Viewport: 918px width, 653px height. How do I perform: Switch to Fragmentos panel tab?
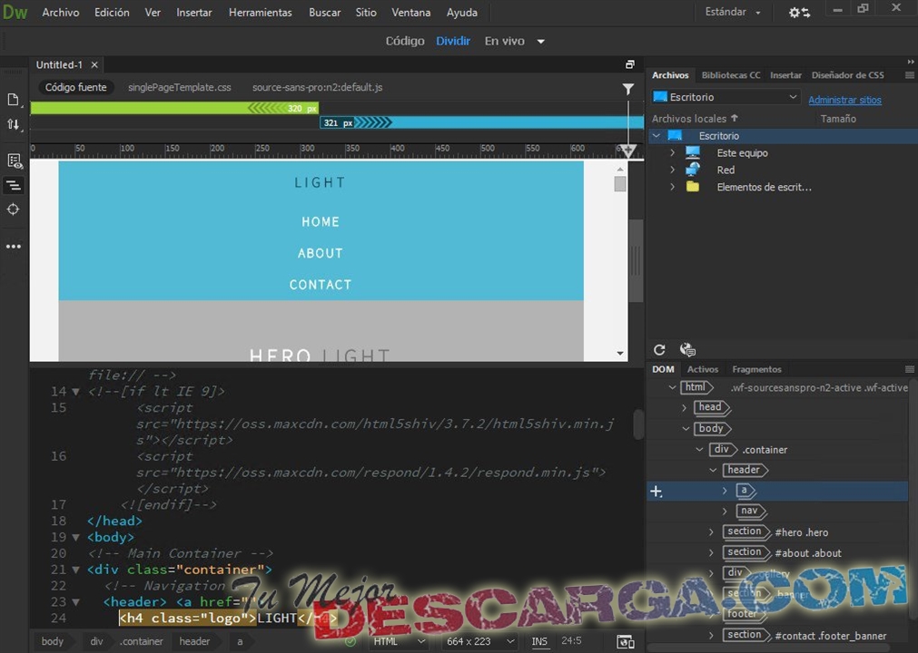click(756, 369)
